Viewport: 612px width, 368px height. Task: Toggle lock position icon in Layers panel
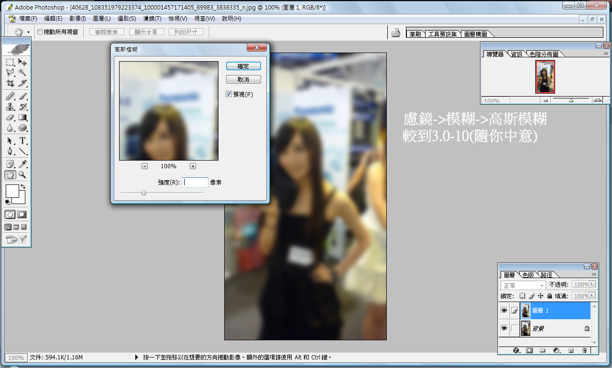541,296
